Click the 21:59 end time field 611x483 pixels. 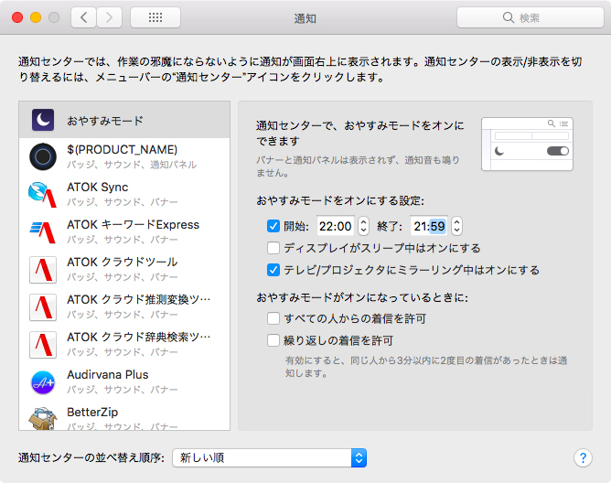(429, 226)
